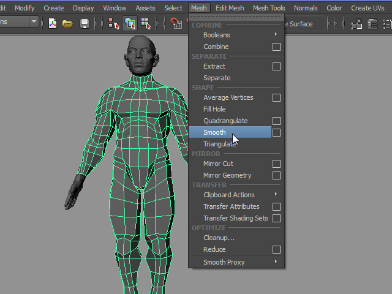Image resolution: width=392 pixels, height=294 pixels.
Task: Open the menu set dropdown
Action: pos(33,22)
